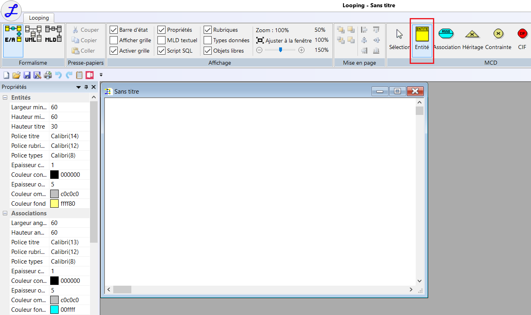Image resolution: width=531 pixels, height=315 pixels.
Task: Click the Looping round logo button
Action: pyautogui.click(x=12, y=10)
